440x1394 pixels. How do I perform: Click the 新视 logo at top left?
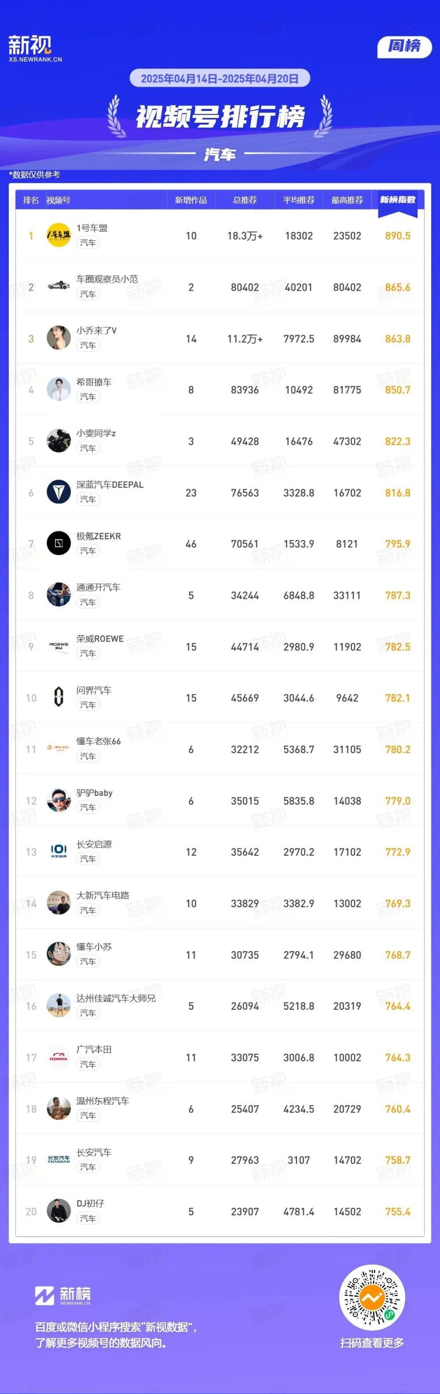35,49
